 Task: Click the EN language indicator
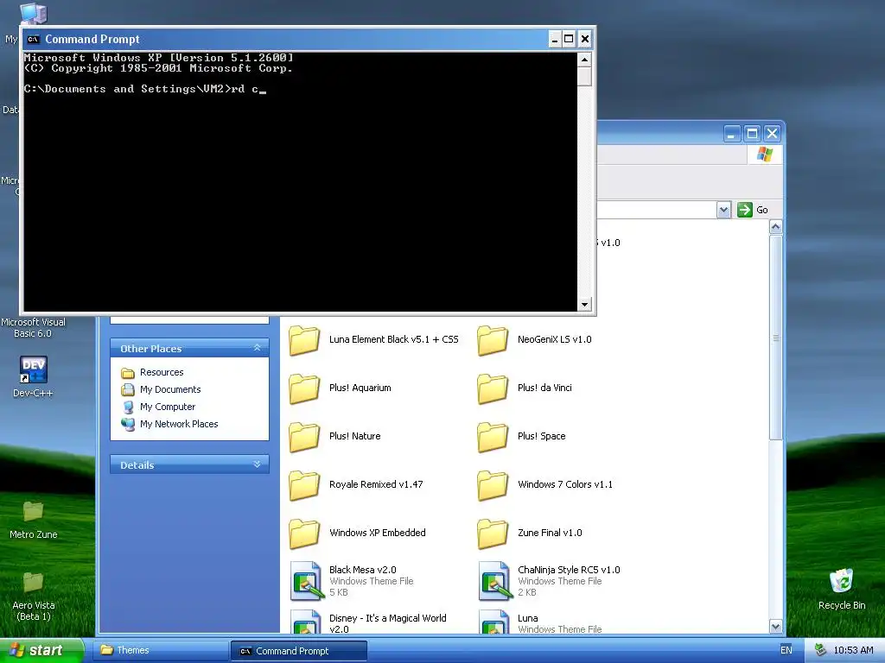coord(786,651)
